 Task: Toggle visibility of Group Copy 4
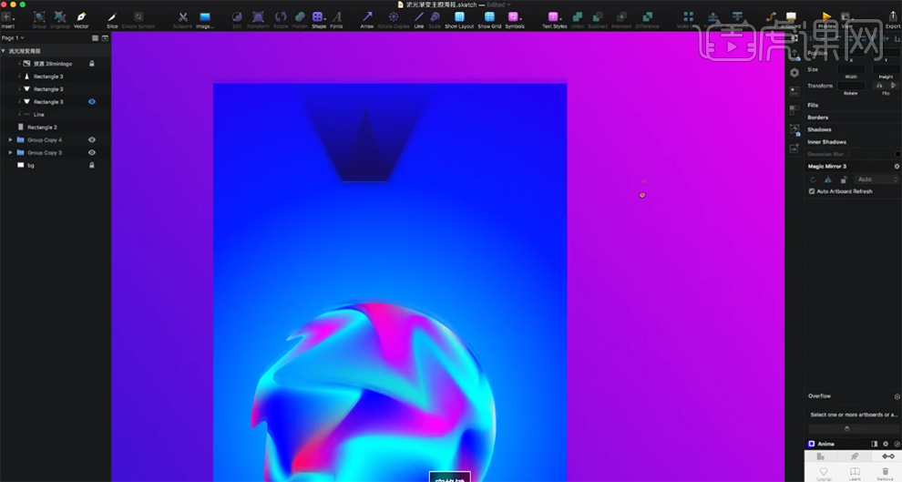[x=91, y=139]
